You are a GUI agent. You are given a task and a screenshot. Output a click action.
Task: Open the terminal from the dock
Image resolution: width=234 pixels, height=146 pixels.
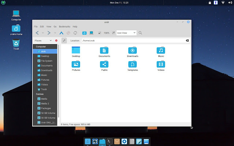click(110, 141)
